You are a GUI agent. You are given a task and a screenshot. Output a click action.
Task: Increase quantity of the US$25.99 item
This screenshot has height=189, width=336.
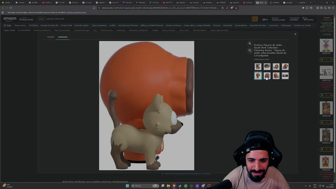pyautogui.click(x=331, y=122)
